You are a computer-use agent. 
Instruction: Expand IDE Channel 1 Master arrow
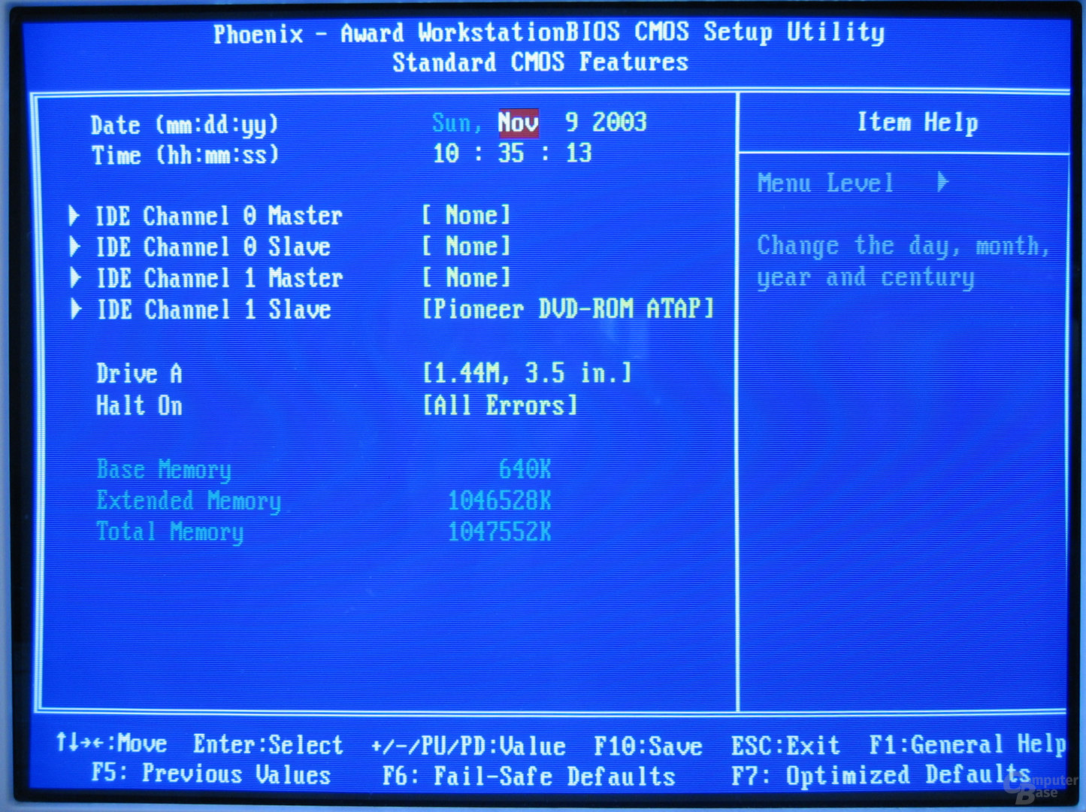[x=74, y=278]
